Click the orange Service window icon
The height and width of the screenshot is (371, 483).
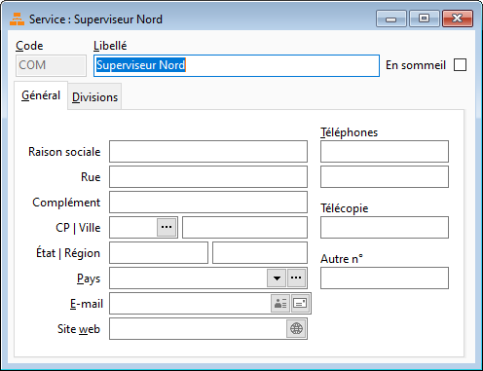point(17,19)
